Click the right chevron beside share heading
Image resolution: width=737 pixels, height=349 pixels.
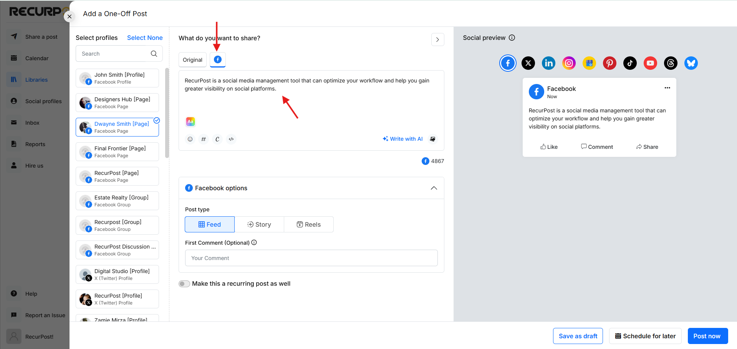(x=437, y=40)
